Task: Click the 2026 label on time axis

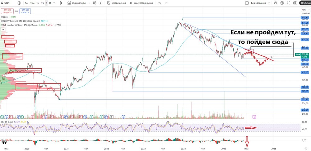Action: coord(273,148)
